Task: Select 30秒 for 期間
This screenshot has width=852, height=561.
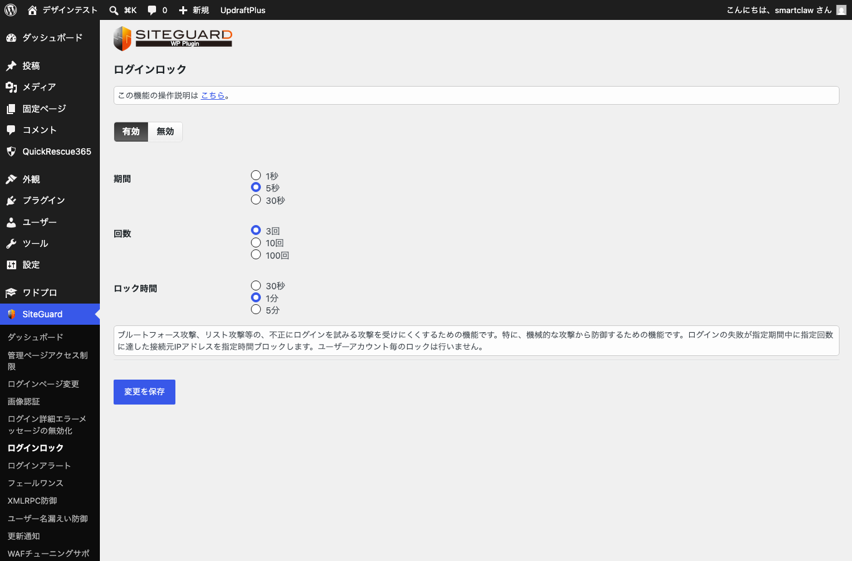Action: tap(256, 199)
